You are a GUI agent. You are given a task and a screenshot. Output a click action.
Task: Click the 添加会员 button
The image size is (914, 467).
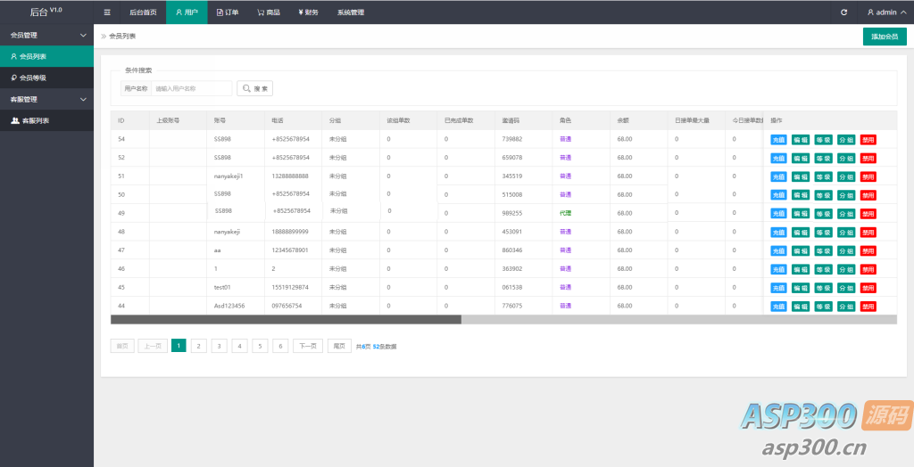point(884,37)
